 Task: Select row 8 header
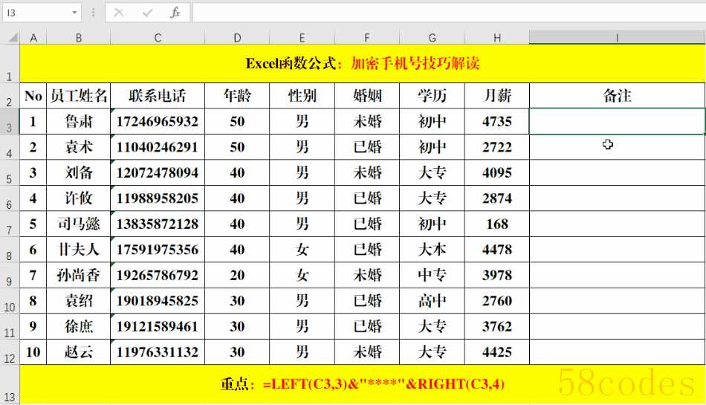pos(10,249)
